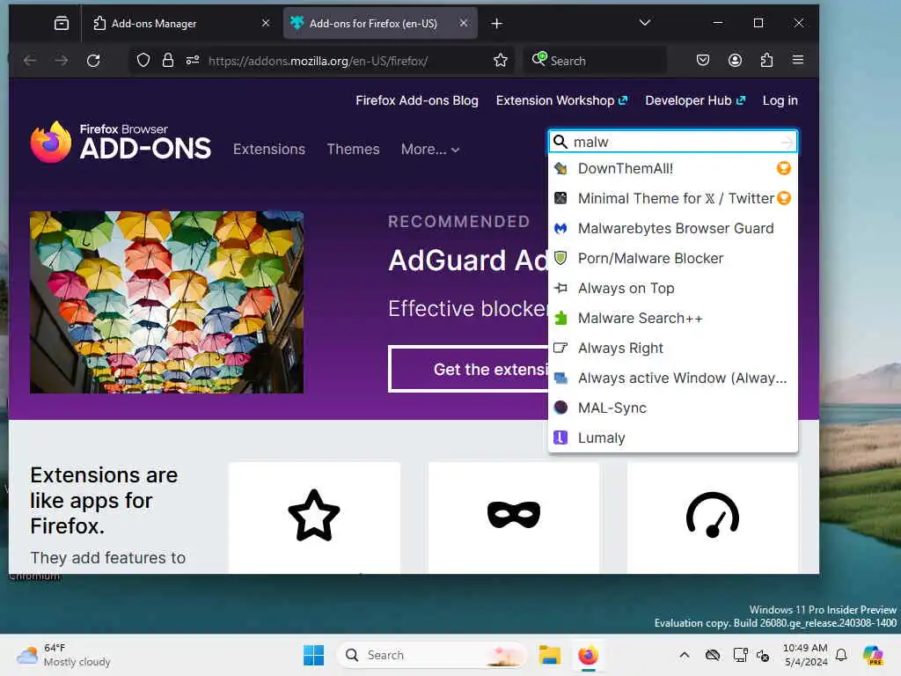
Task: Reload the current page
Action: 93,61
